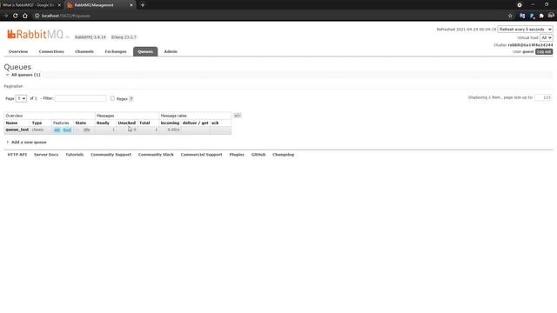557x313 pixels.
Task: Close the What is RabbitMQ Google tab
Action: click(59, 5)
